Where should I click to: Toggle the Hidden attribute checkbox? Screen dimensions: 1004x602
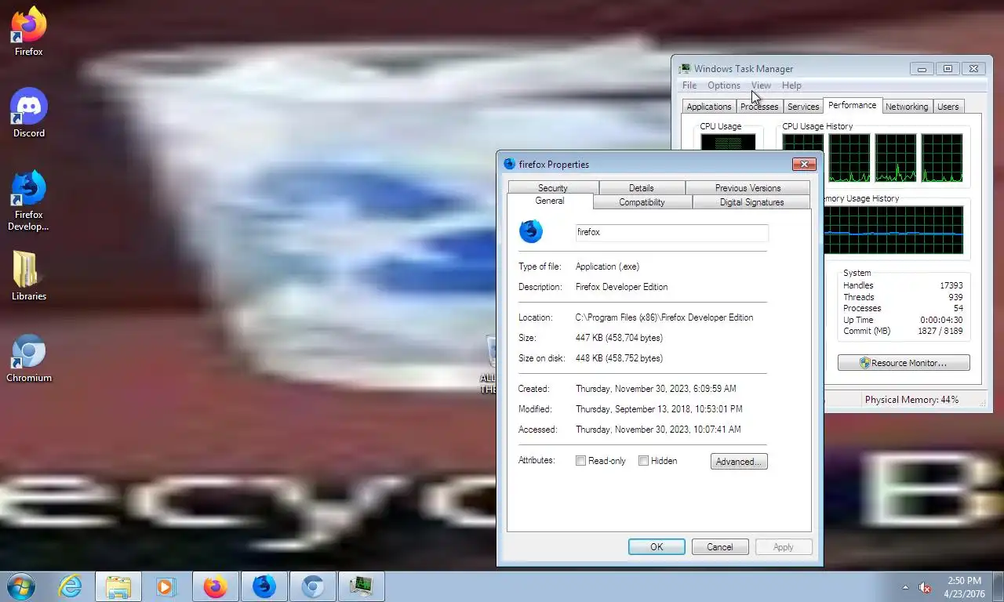coord(643,461)
